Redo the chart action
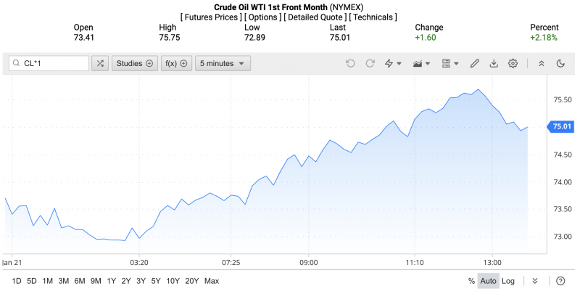Screen dimensions: 580x294 [370, 63]
